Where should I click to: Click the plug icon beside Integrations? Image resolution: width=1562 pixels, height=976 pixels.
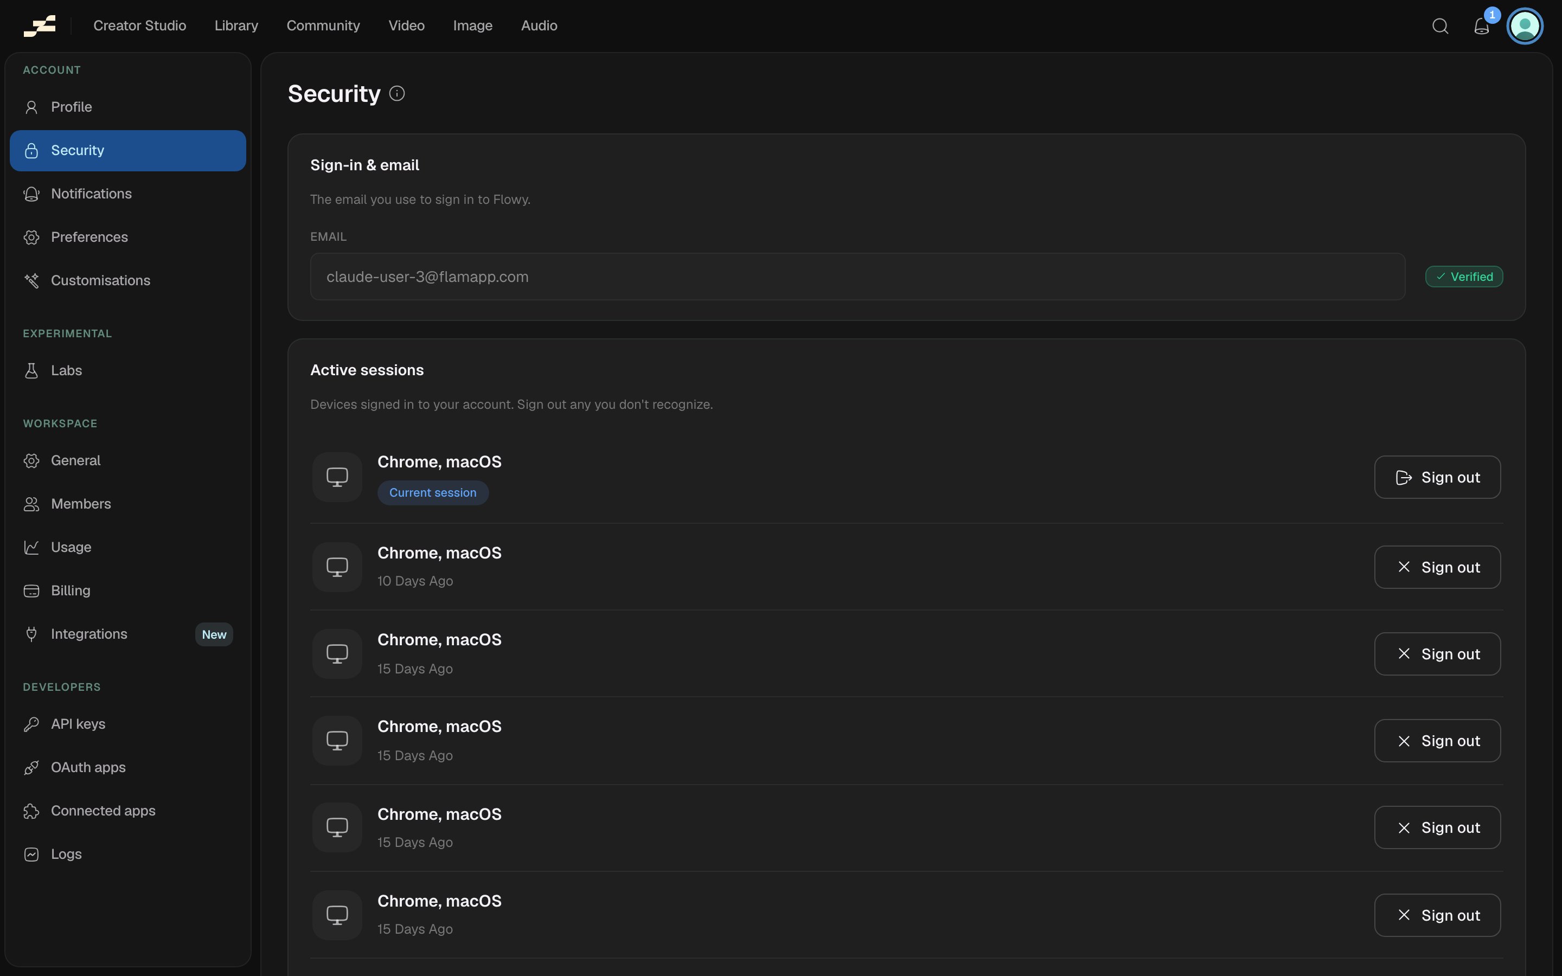tap(31, 634)
